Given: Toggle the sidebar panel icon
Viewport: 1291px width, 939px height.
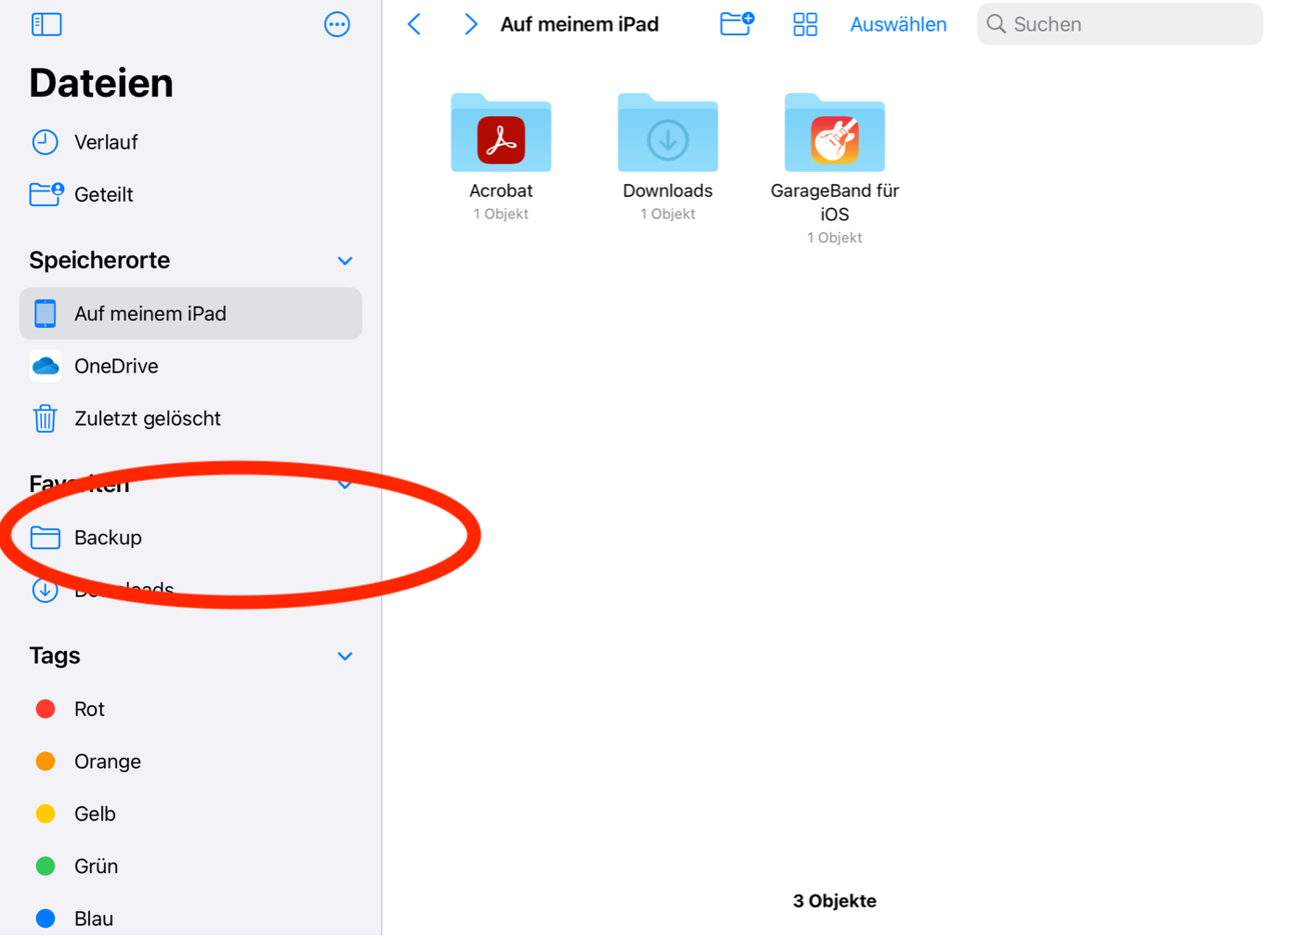Looking at the screenshot, I should click(46, 24).
